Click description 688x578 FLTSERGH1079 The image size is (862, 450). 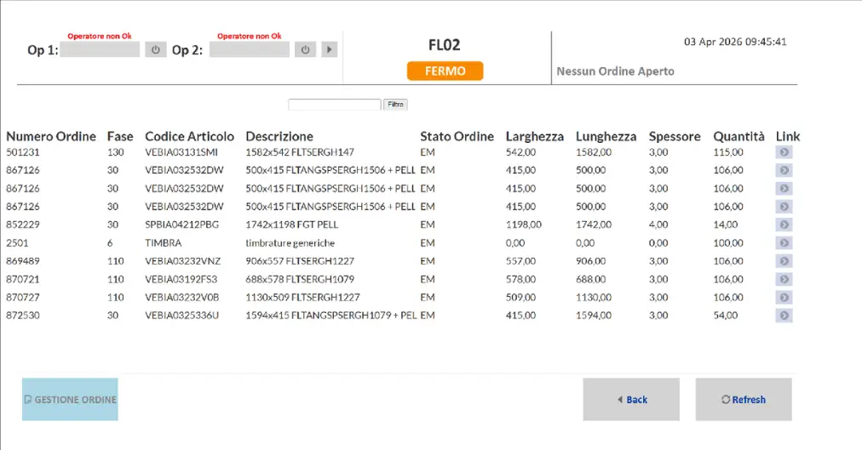[300, 279]
